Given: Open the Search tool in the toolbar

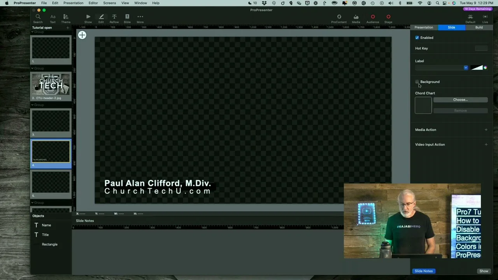Looking at the screenshot, I should tap(38, 18).
